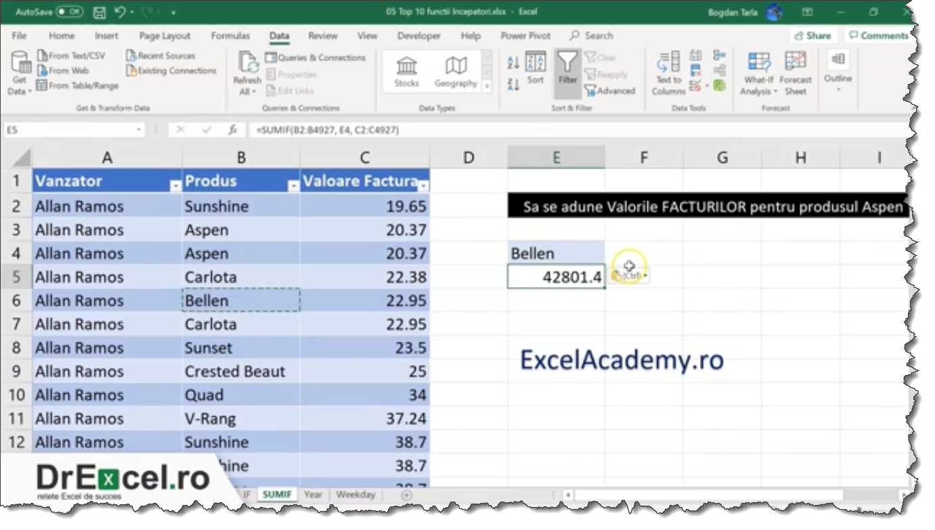Select the Geography data type icon
The width and height of the screenshot is (935, 530).
point(456,70)
